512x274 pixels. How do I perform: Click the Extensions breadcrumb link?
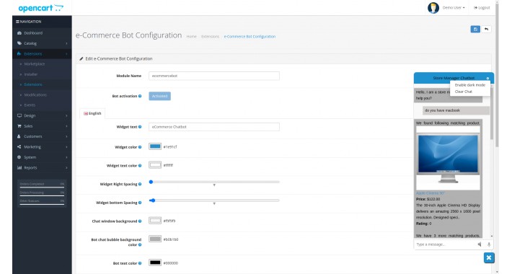(x=210, y=37)
